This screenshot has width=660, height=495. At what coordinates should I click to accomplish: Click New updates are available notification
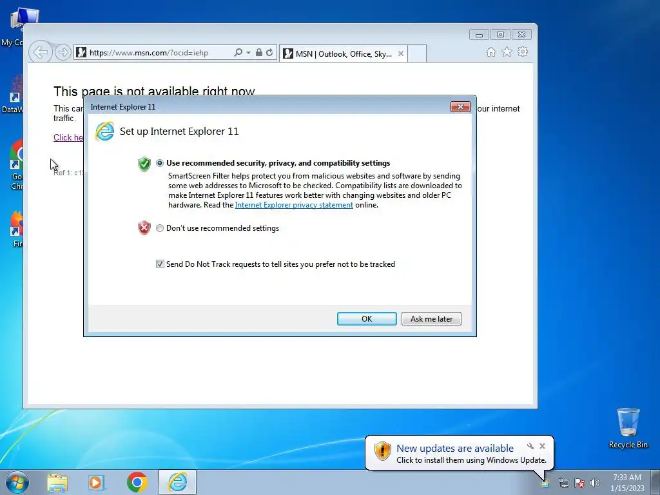click(x=455, y=449)
